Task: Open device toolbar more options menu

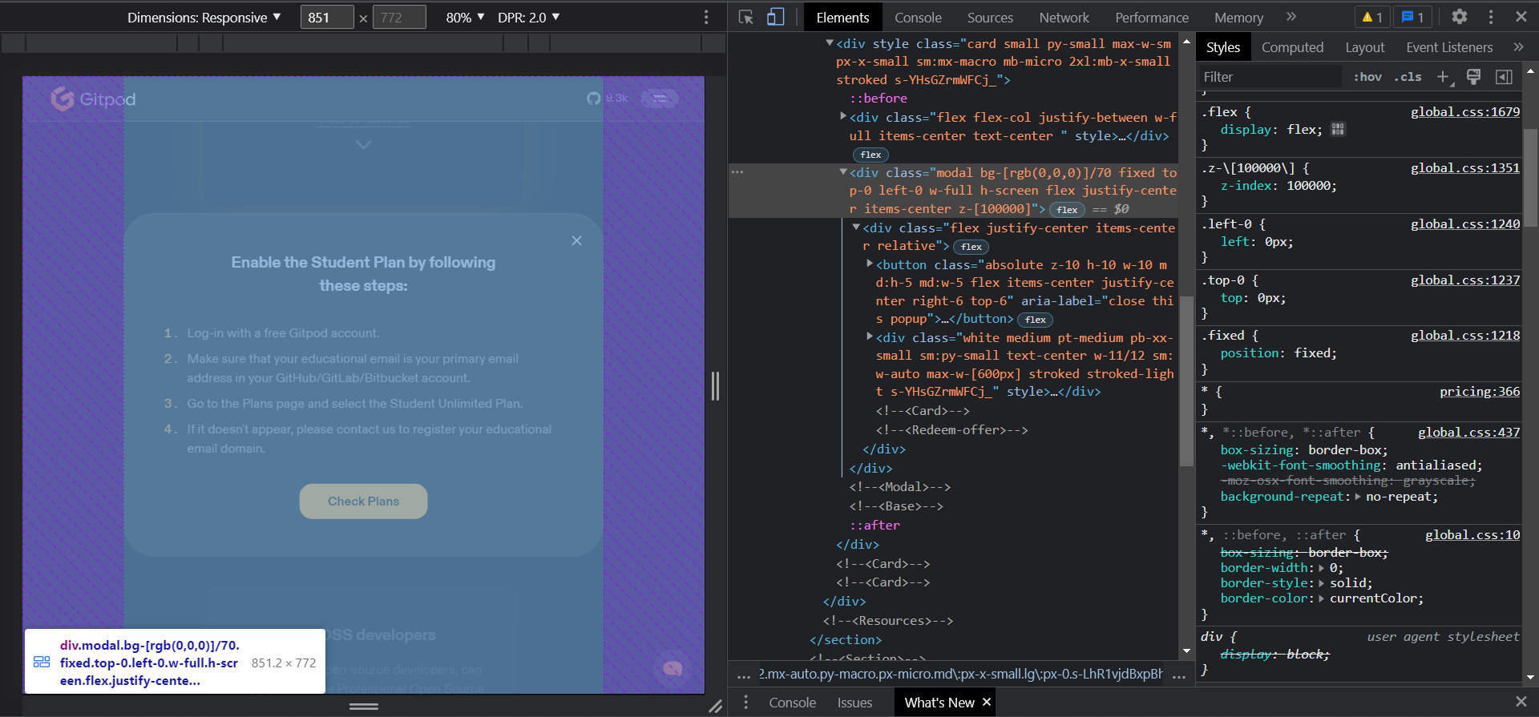Action: 706,17
